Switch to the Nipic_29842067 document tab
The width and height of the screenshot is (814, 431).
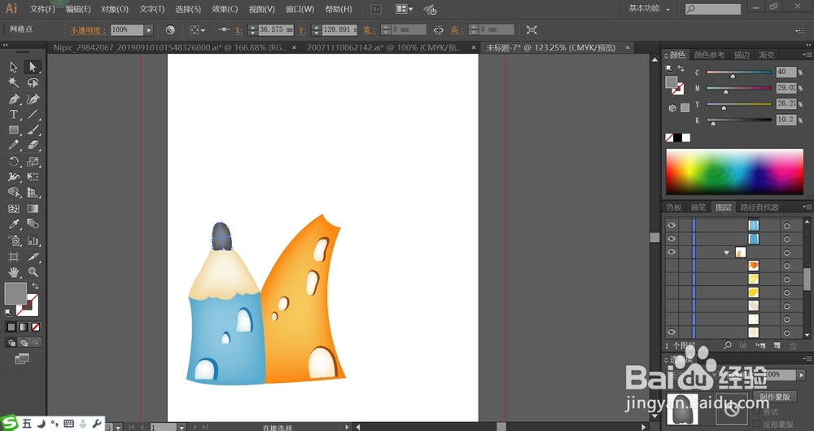coord(170,47)
